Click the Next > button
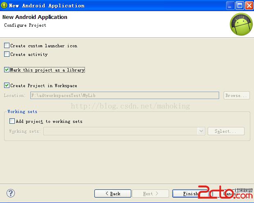 (x=151, y=194)
